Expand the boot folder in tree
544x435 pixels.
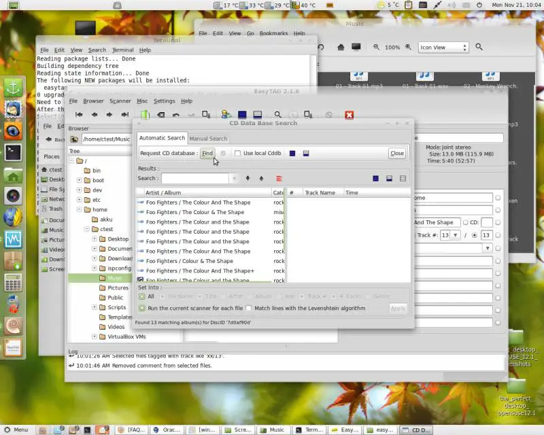[x=79, y=180]
